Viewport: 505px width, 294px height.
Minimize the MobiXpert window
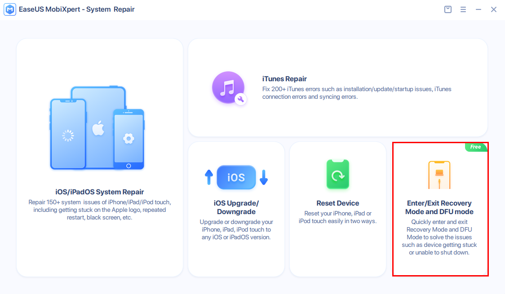pyautogui.click(x=478, y=9)
